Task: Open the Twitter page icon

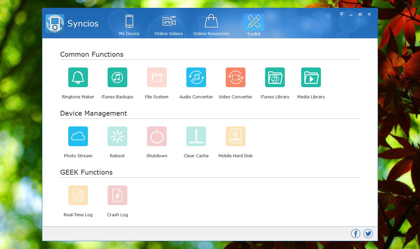Action: [368, 234]
